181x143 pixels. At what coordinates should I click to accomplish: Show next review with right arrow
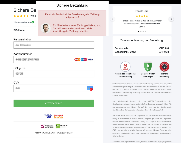click(171, 19)
